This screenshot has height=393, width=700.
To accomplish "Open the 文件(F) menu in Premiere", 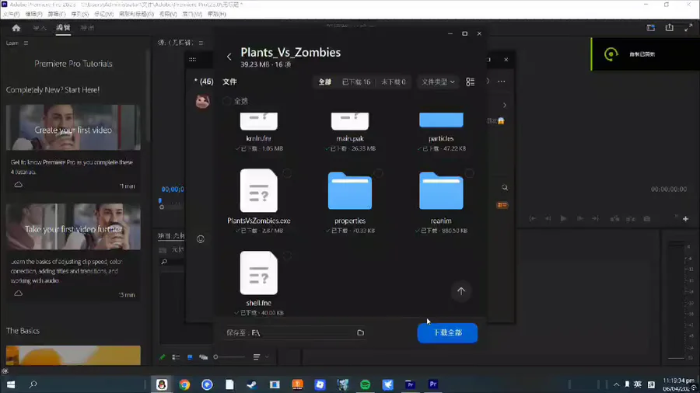I will [11, 14].
